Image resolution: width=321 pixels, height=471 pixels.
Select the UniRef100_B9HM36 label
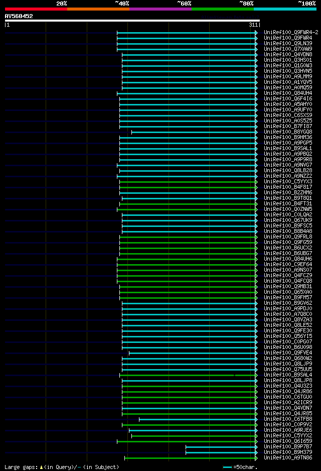click(x=288, y=138)
